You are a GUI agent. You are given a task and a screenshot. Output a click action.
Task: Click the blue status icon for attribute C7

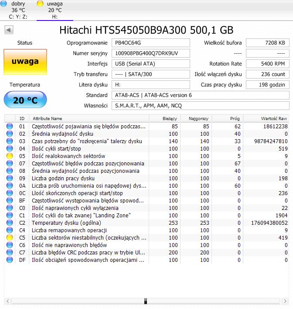pos(10,252)
